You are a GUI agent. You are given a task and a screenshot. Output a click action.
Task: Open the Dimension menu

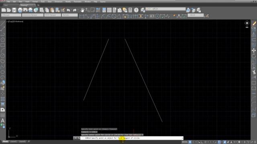pyautogui.click(x=58, y=2)
